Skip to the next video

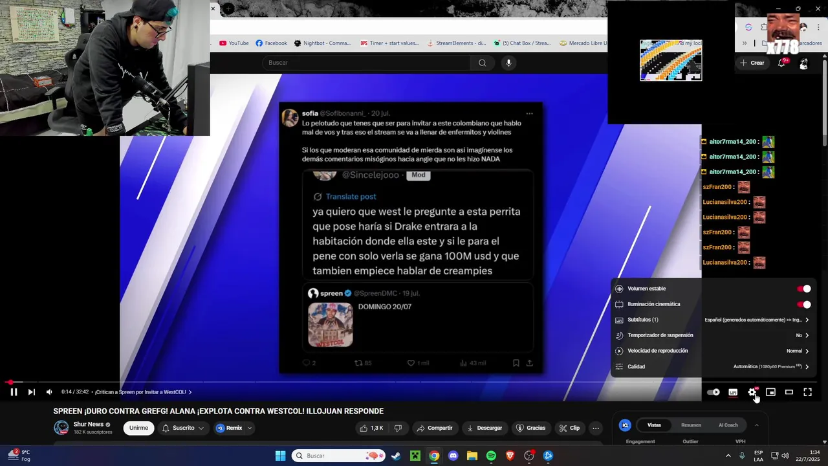click(31, 392)
